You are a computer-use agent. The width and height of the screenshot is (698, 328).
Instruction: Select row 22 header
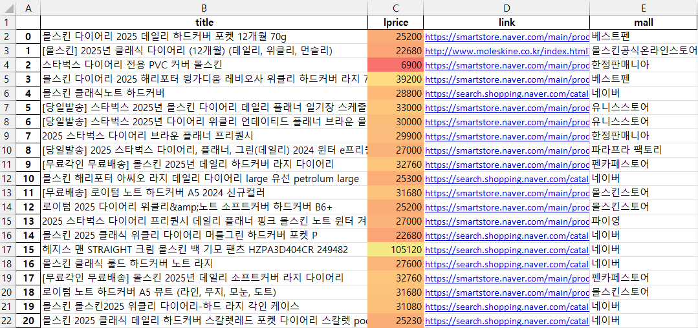[x=8, y=321]
